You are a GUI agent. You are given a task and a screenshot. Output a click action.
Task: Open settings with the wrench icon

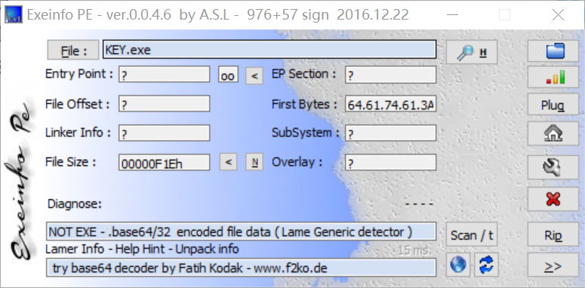coord(553,167)
